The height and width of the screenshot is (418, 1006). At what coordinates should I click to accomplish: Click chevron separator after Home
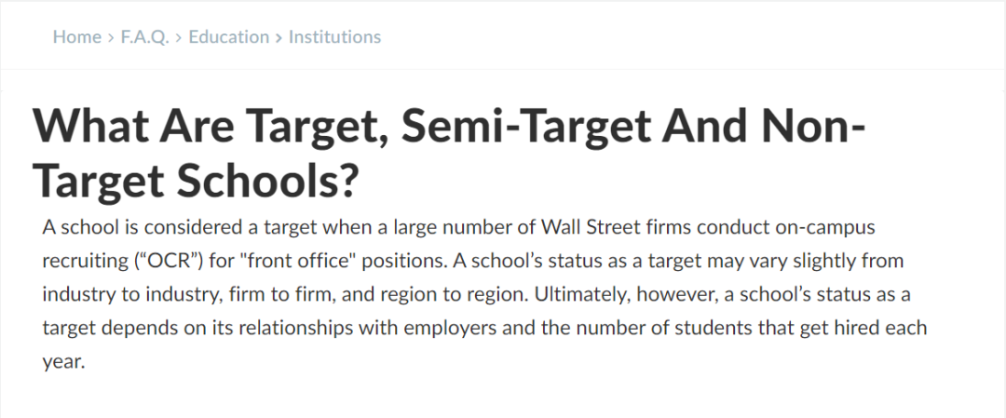111,37
